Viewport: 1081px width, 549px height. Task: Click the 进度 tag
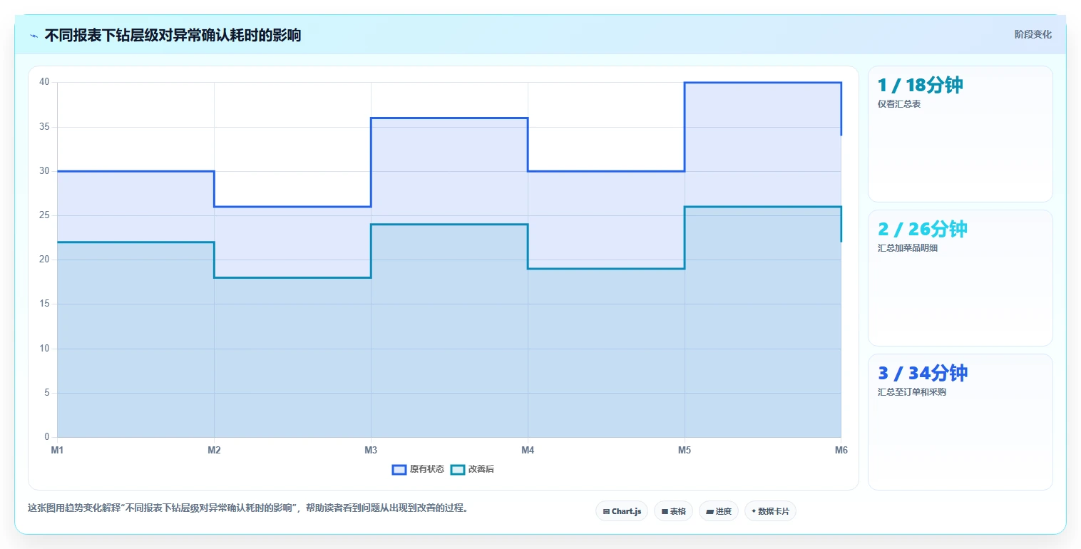(719, 511)
